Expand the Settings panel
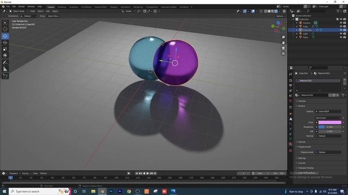 pyautogui.click(x=302, y=158)
